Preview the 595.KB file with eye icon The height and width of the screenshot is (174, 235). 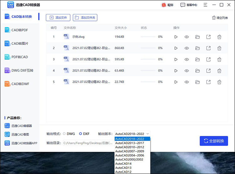tap(187, 59)
